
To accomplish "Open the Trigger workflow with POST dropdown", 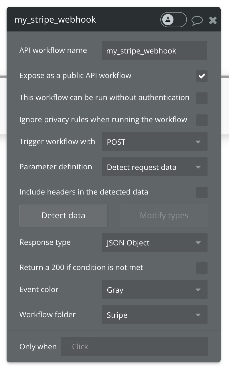I will [155, 142].
